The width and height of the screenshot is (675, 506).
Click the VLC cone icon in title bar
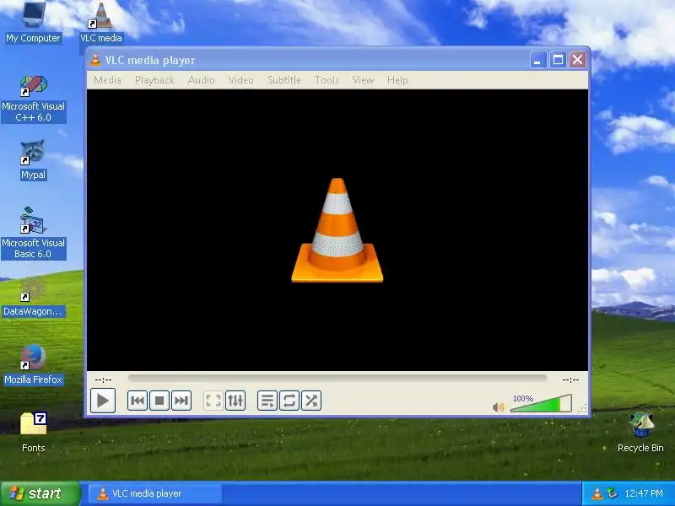point(95,60)
